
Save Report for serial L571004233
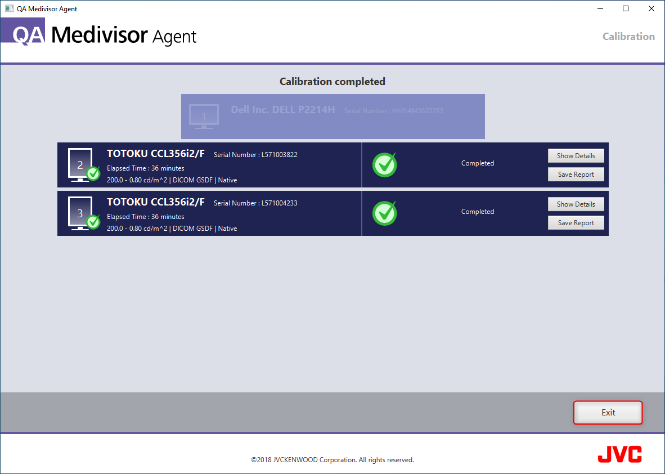[576, 223]
